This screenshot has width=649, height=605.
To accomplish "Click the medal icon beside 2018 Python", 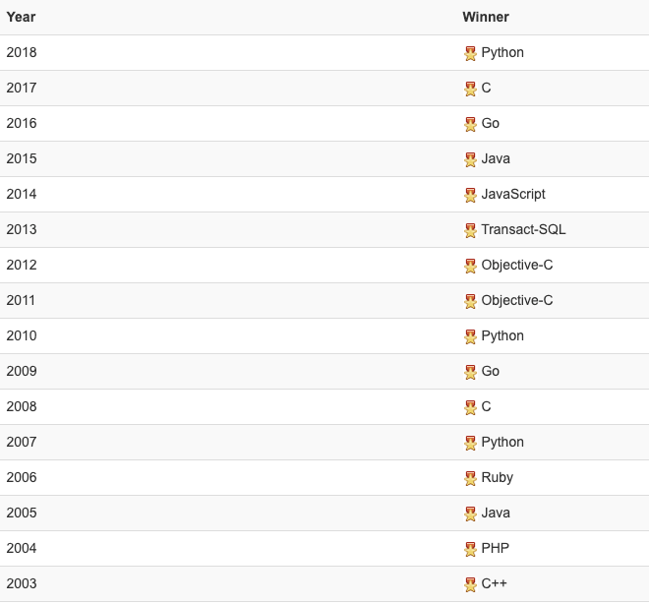I will 470,53.
